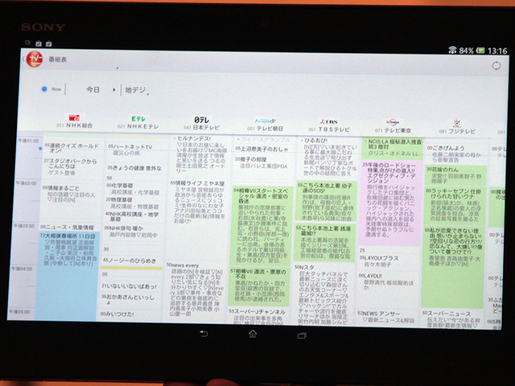The width and height of the screenshot is (515, 386).
Task: Open スーパーJチャンネル program
Action: [x=257, y=316]
